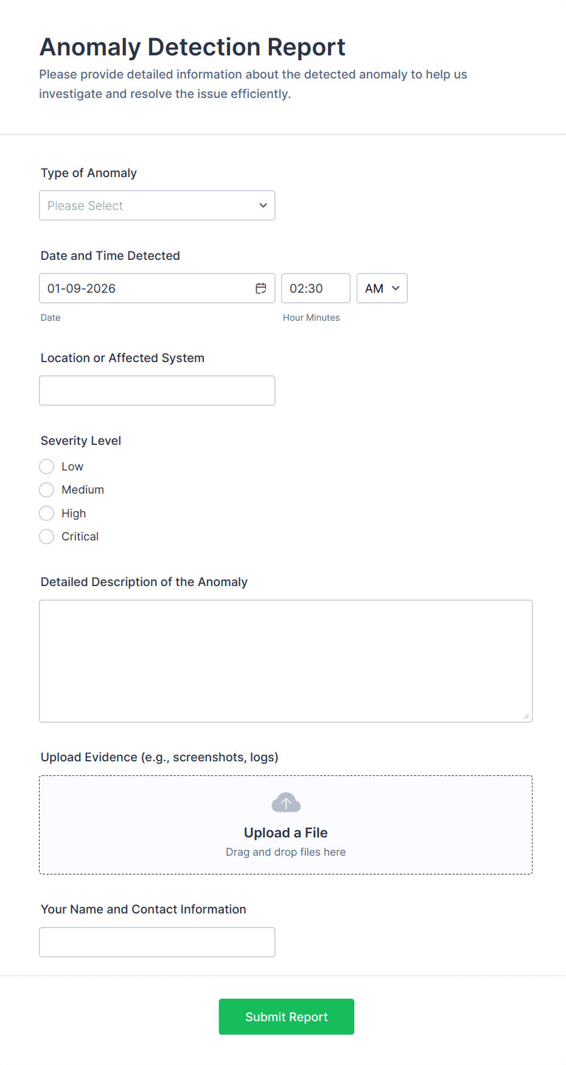This screenshot has height=1065, width=566.
Task: Click the description textarea resize handle
Action: pyautogui.click(x=526, y=716)
